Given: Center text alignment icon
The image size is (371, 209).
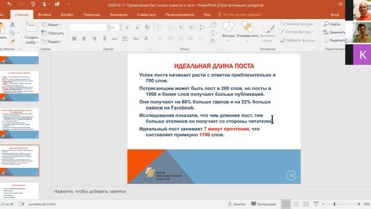Looking at the screenshot, I should click(170, 38).
